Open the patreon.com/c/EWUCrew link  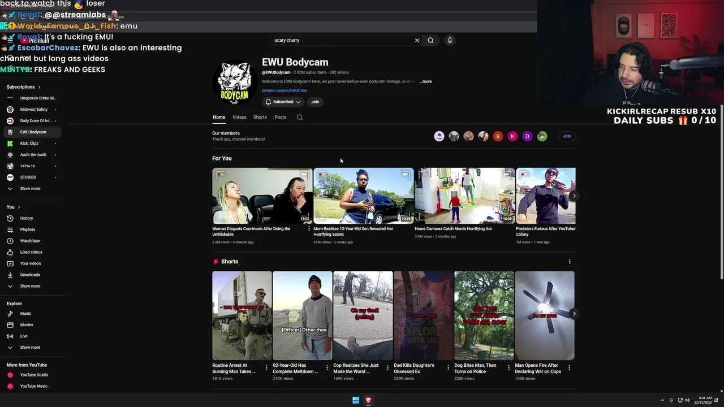285,90
